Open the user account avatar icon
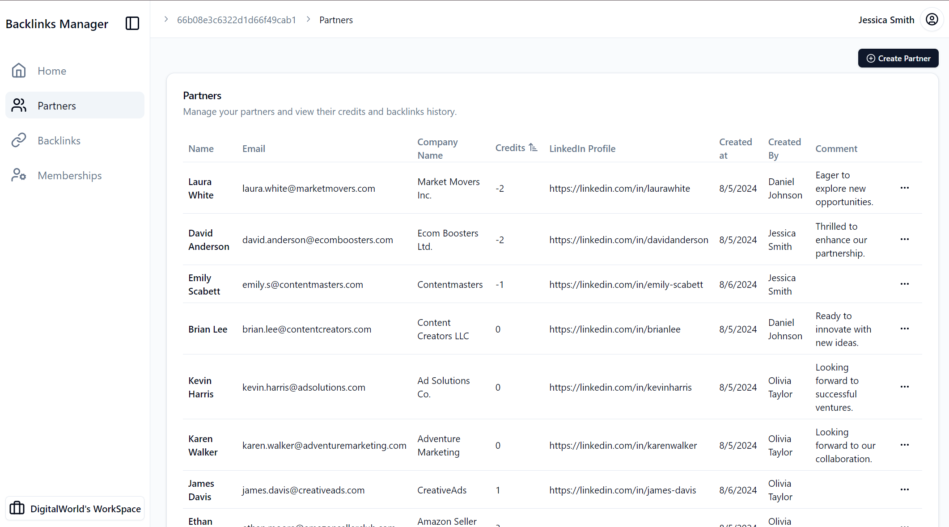 932,20
